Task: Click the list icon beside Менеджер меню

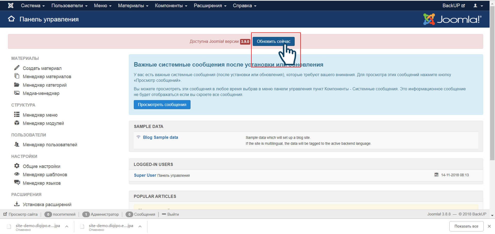Action: (x=17, y=114)
